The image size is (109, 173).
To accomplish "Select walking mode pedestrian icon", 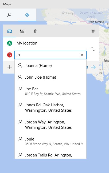I will (x=35, y=31).
